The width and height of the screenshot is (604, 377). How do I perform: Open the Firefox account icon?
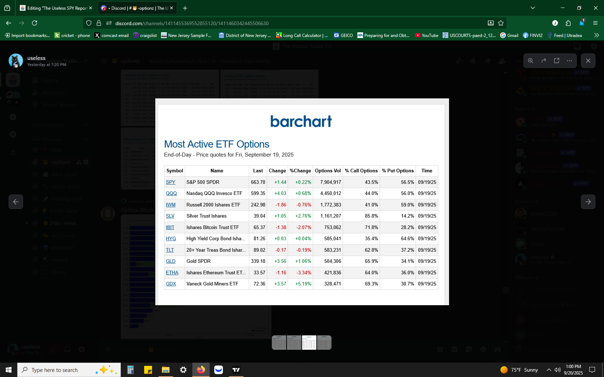tap(555, 23)
